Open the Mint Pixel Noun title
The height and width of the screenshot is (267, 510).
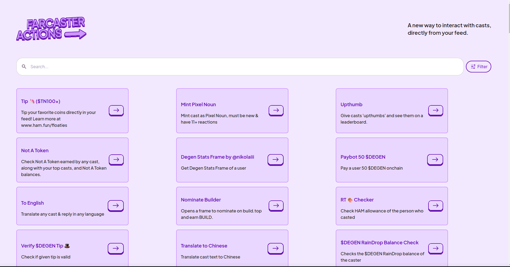tap(198, 105)
